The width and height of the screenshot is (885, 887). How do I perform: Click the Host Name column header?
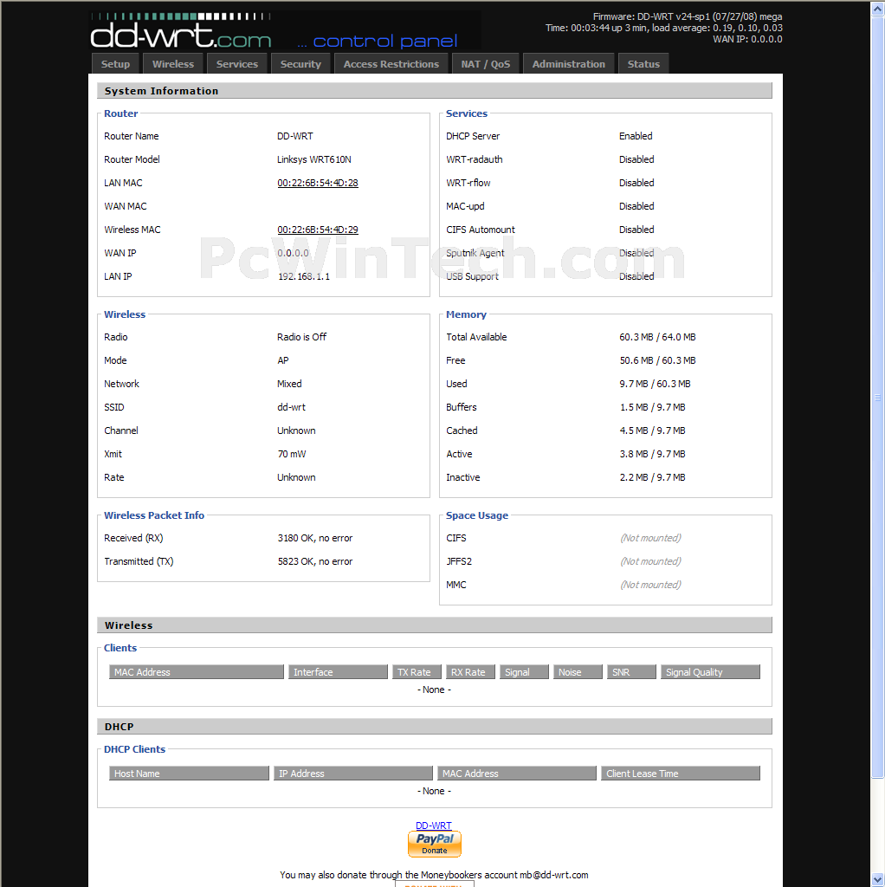189,774
